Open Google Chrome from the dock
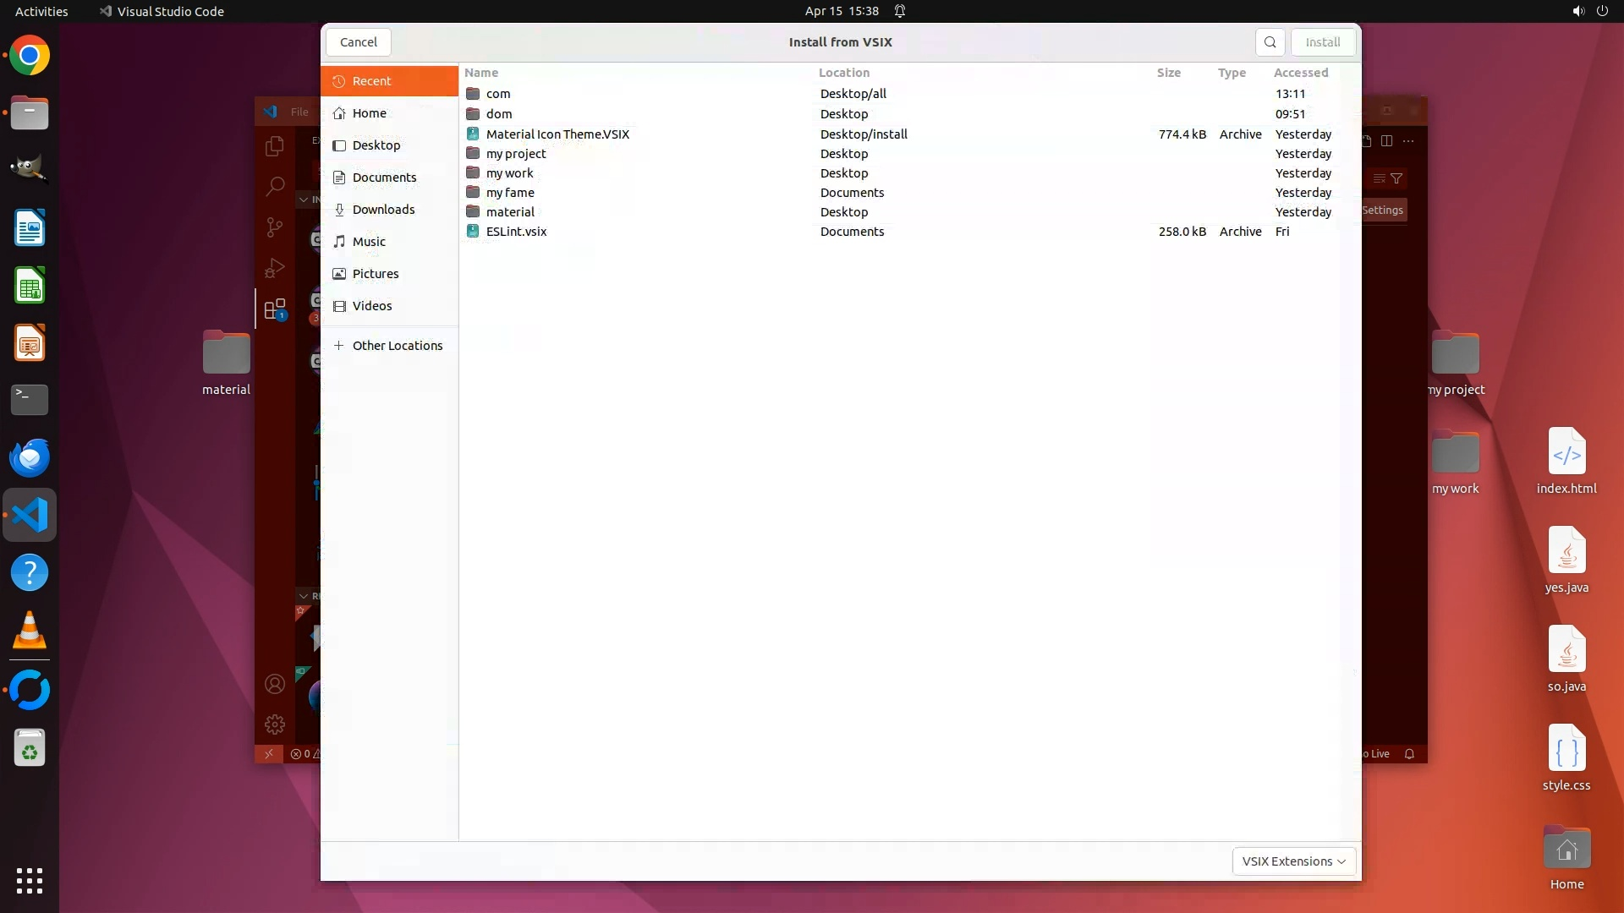Screen dimensions: 1624x913 coord(30,56)
